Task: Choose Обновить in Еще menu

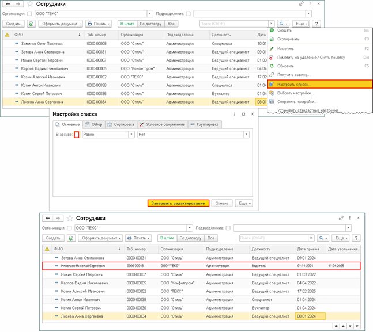Action: [320, 66]
